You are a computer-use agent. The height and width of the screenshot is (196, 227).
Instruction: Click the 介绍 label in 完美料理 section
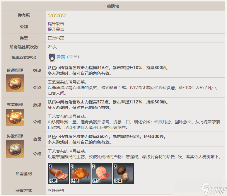(37, 122)
